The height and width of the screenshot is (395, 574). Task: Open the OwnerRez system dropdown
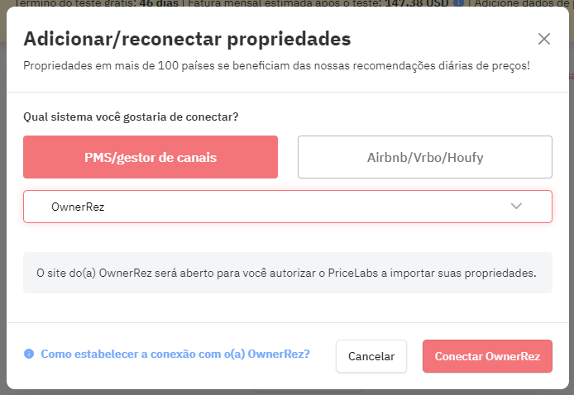click(288, 207)
